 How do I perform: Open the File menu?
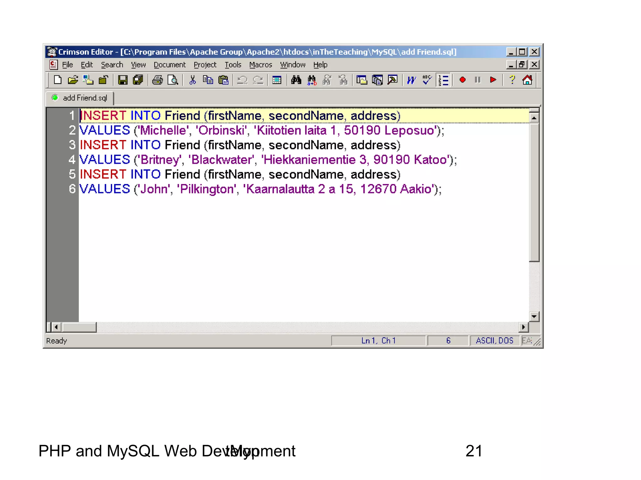[x=67, y=65]
